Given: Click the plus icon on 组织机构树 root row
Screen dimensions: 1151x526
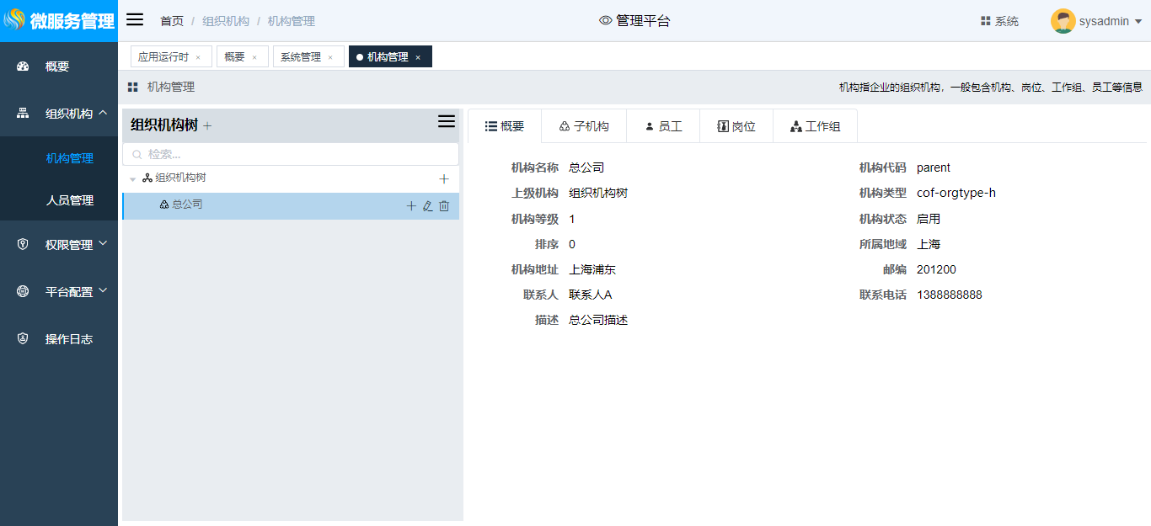Looking at the screenshot, I should (444, 179).
